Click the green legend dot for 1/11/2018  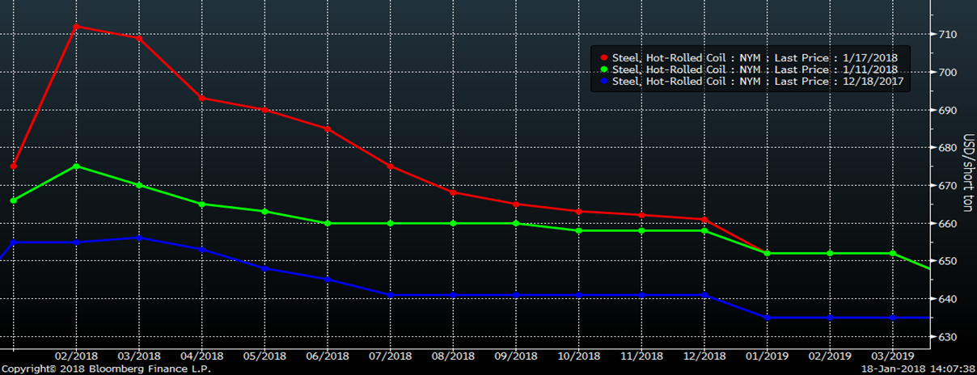coord(605,70)
